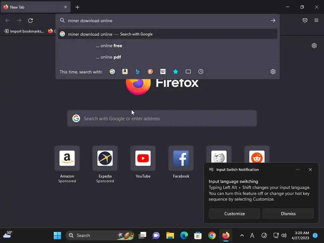The image size is (324, 243).
Task: Open the Windows Start menu
Action: [x=57, y=235]
